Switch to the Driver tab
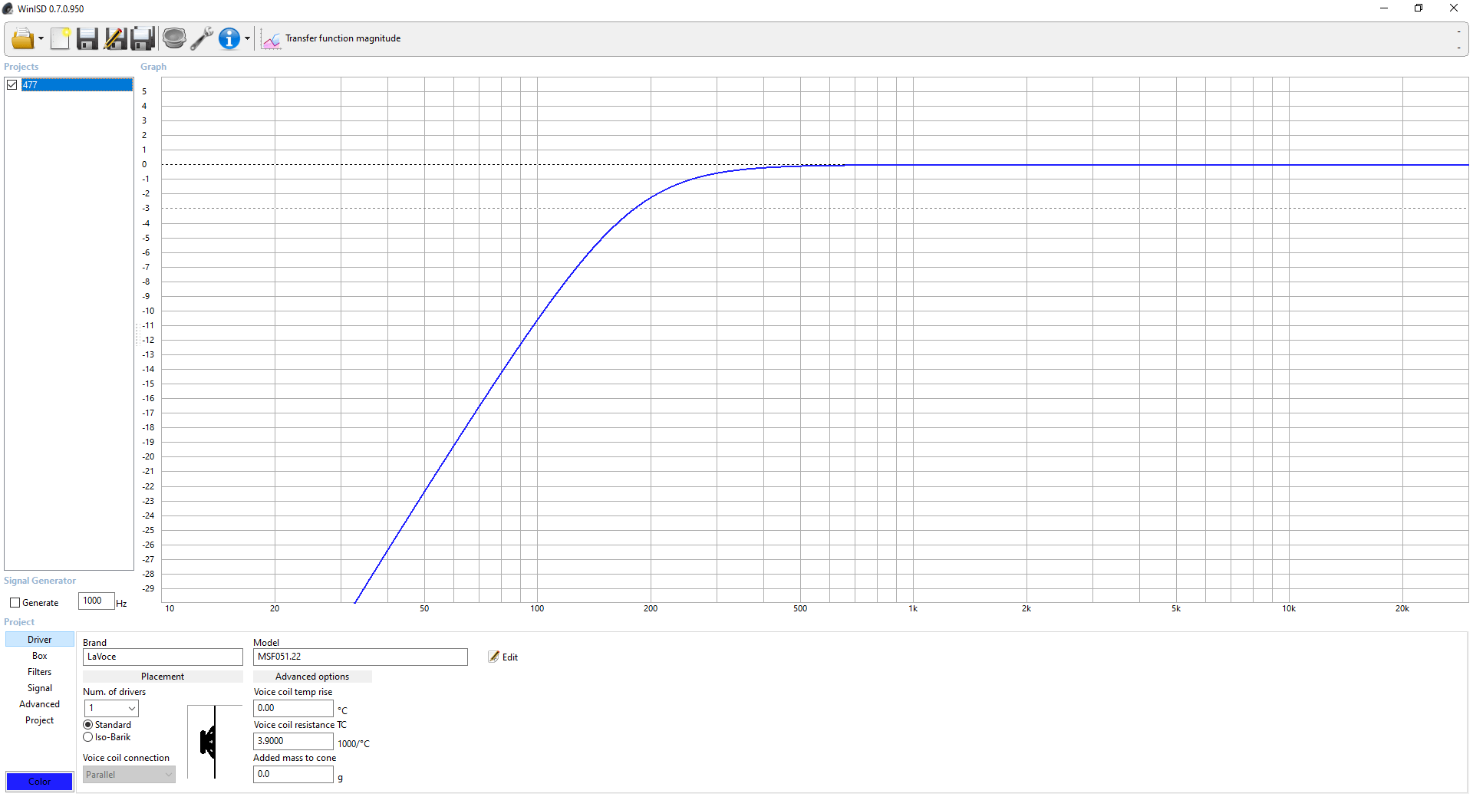Viewport: 1473px width, 797px height. click(x=40, y=640)
